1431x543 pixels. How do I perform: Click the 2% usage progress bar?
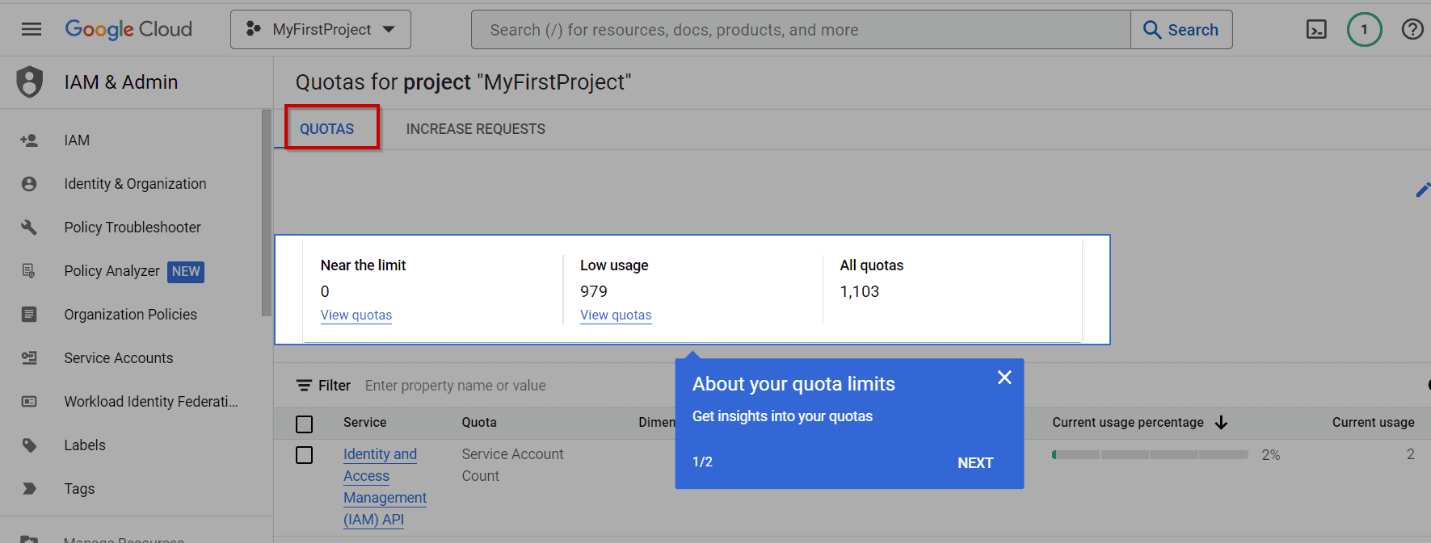click(1150, 455)
